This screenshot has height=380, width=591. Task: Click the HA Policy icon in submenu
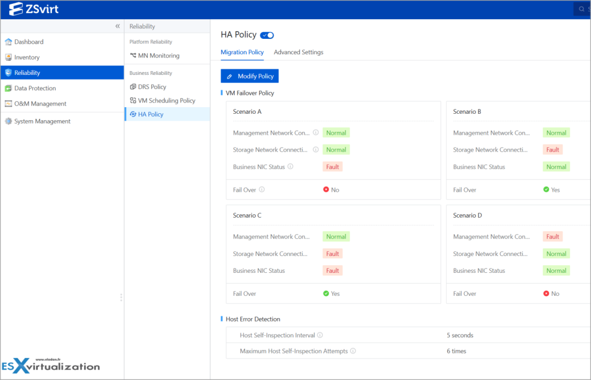(x=133, y=114)
